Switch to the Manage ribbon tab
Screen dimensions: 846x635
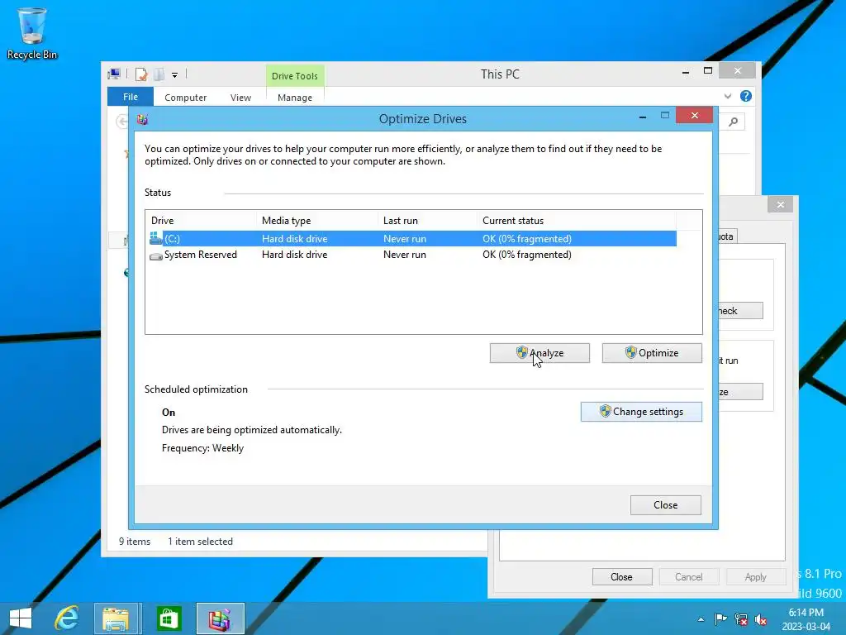(x=295, y=98)
